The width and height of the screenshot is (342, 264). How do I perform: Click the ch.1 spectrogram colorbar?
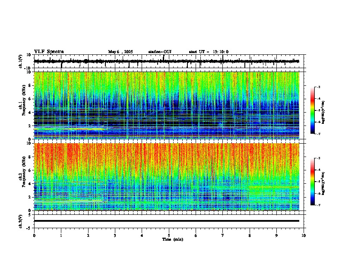click(x=312, y=110)
